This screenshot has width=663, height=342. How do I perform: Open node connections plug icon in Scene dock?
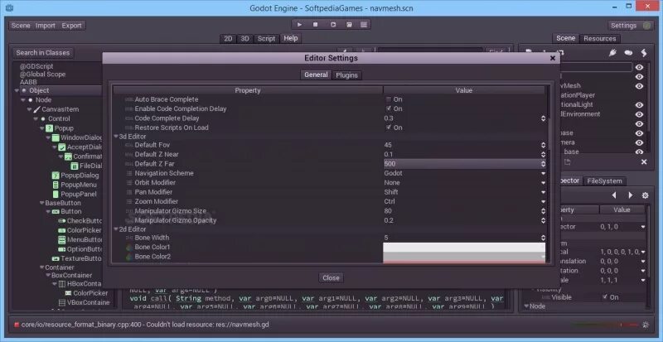612,53
